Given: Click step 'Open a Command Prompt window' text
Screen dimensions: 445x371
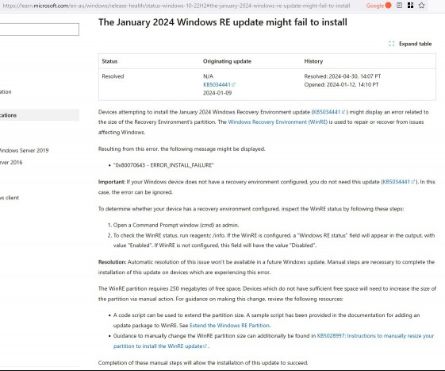Looking at the screenshot, I should tap(176, 225).
